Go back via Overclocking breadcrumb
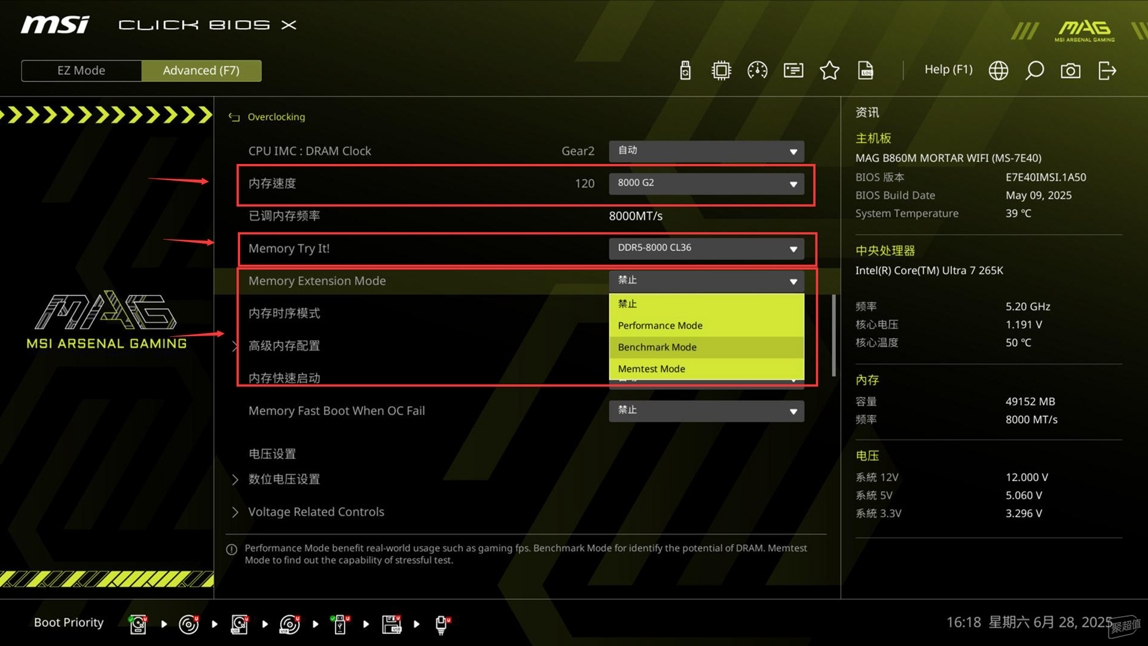 (276, 117)
